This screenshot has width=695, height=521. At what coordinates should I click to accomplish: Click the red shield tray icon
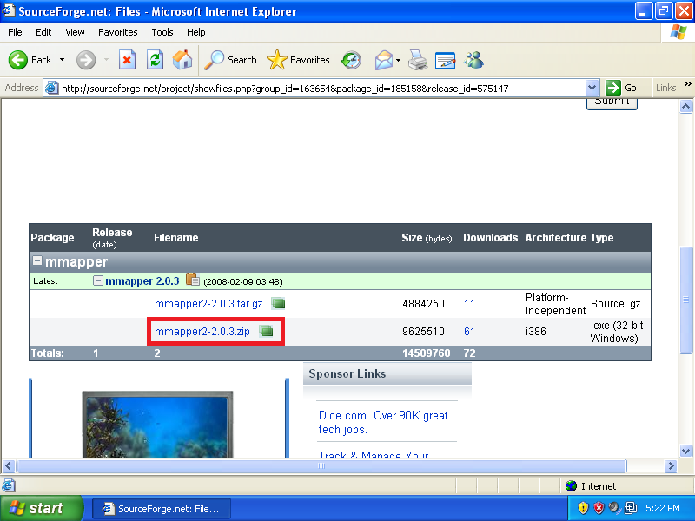pos(599,508)
